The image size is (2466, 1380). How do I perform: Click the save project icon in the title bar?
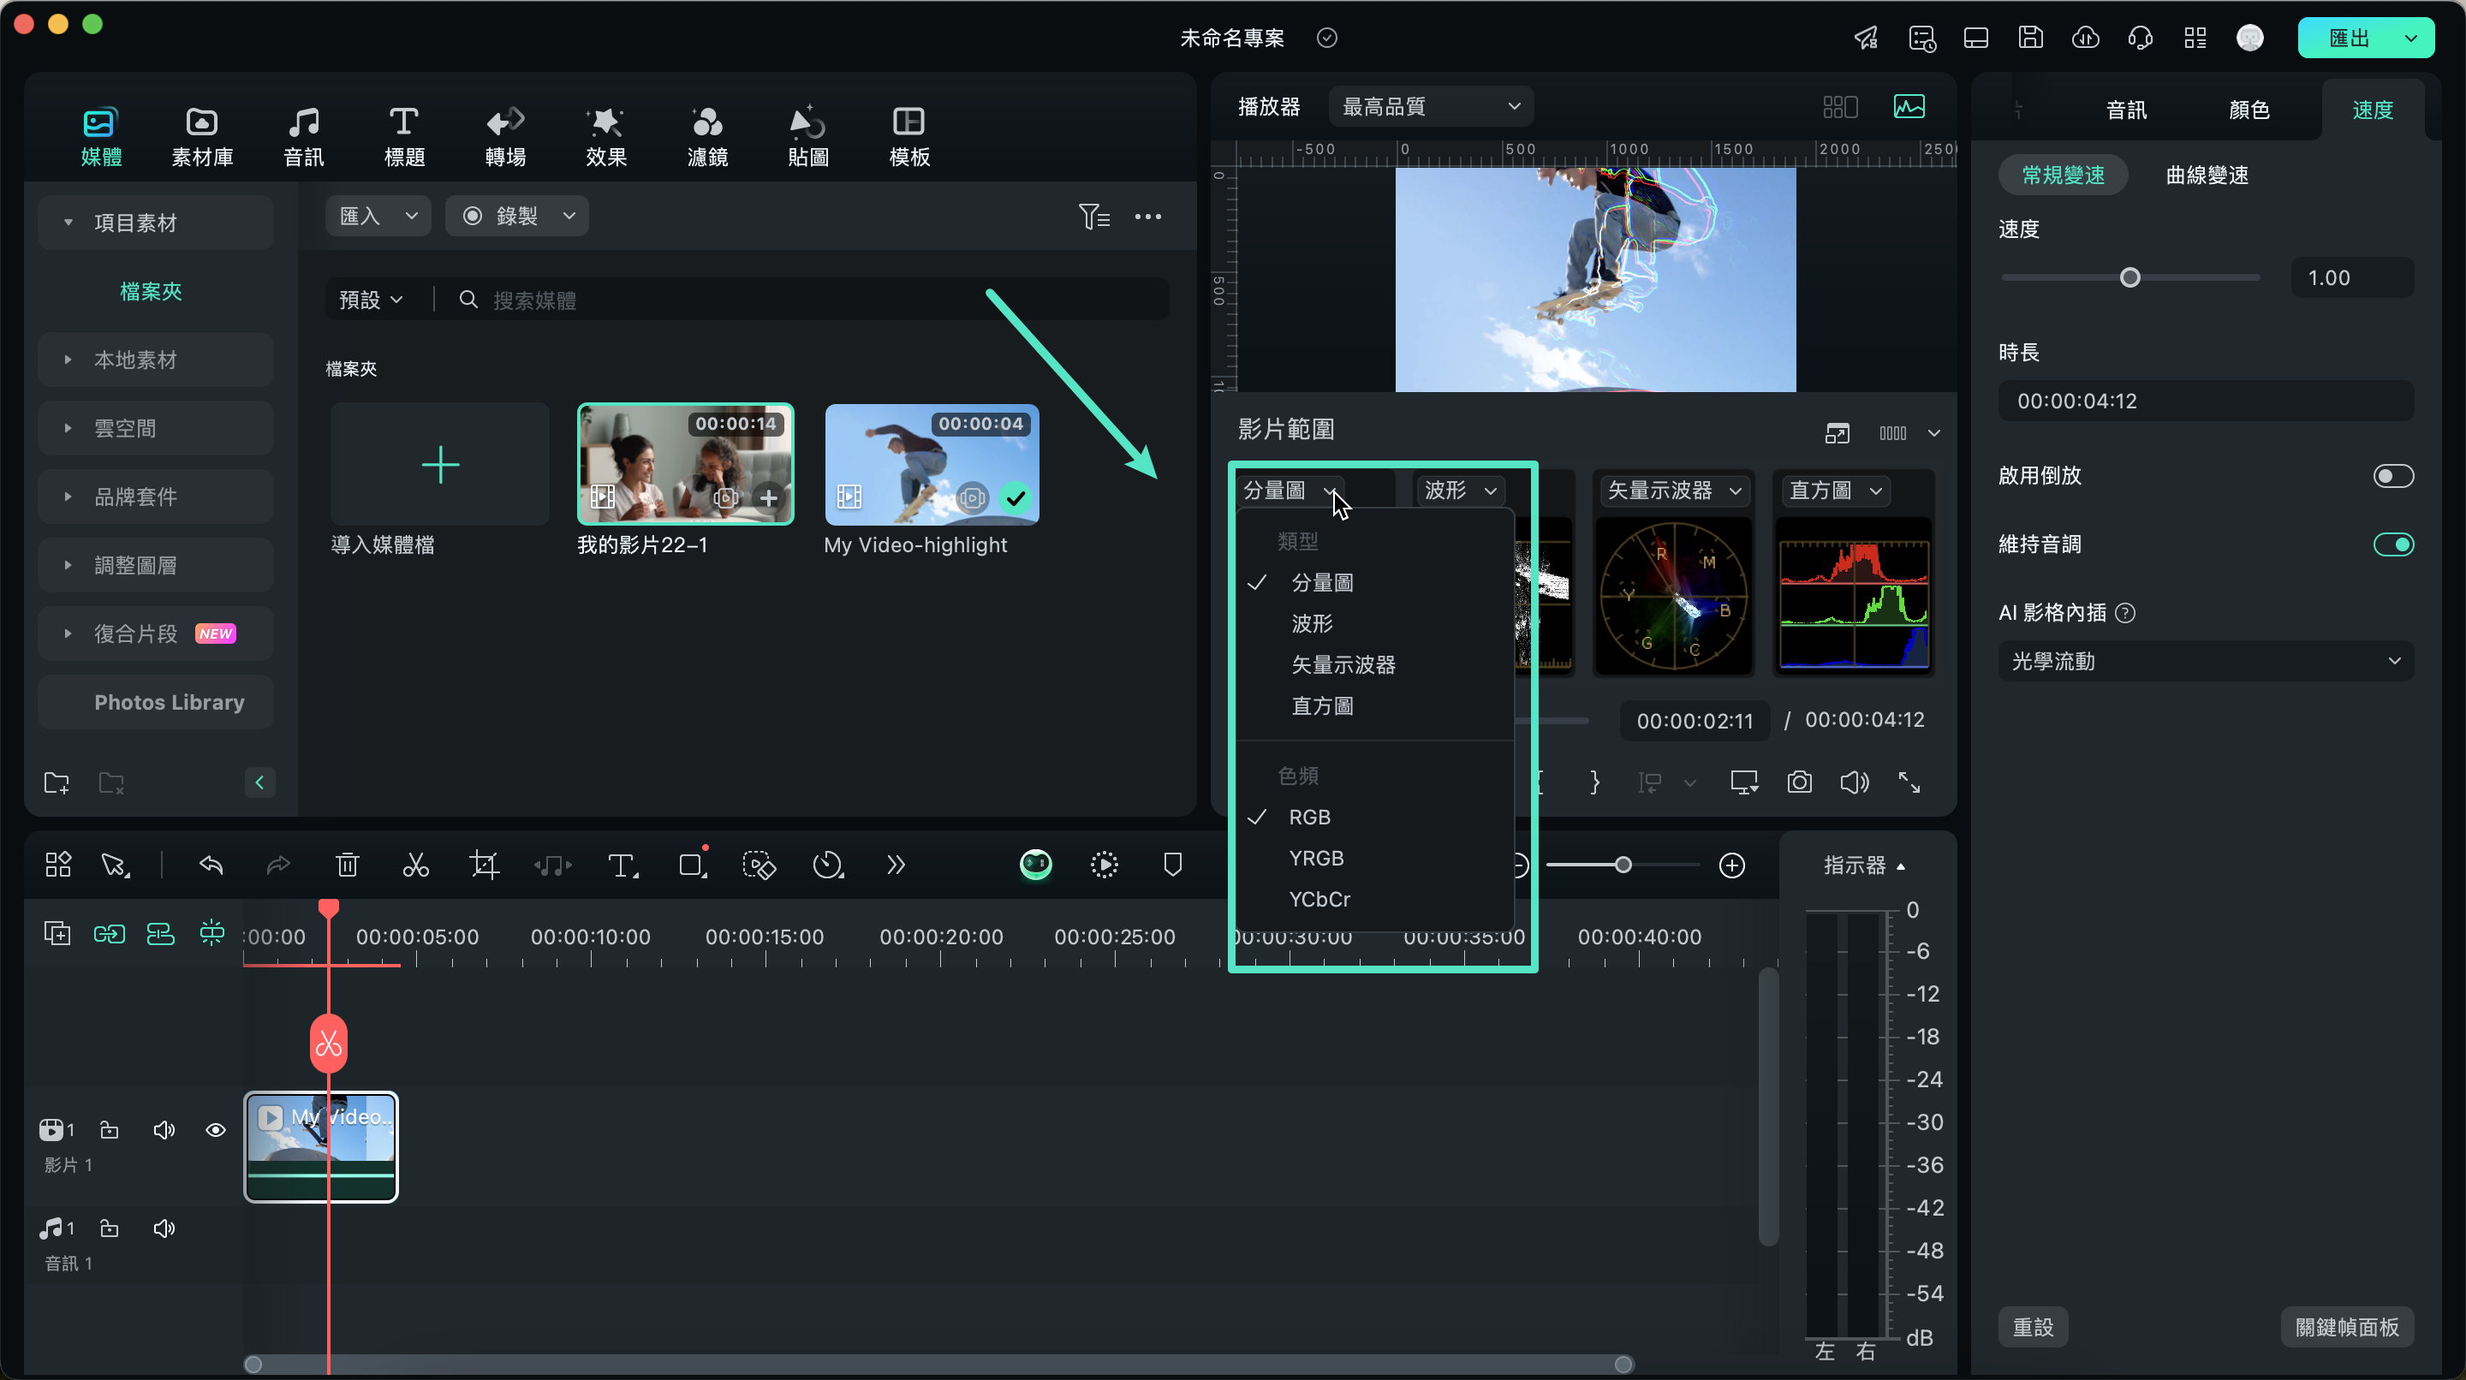(x=2030, y=38)
